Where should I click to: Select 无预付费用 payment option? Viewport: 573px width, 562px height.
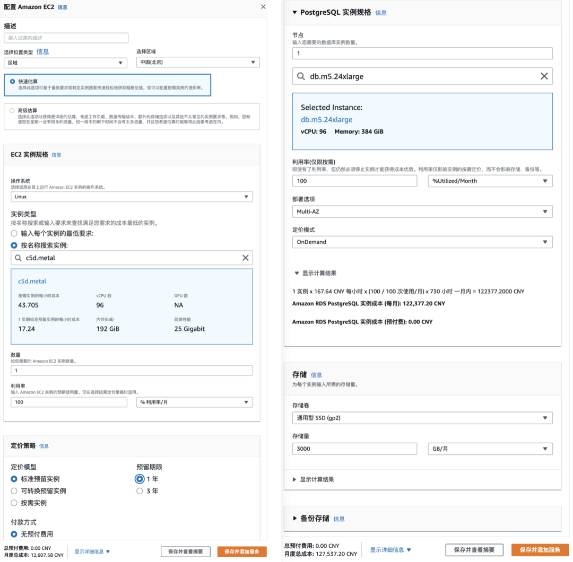coord(14,534)
